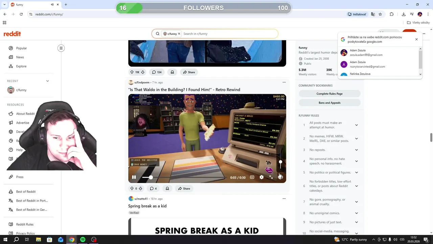Open Spotify from the taskbar
The width and height of the screenshot is (433, 244).
83,240
